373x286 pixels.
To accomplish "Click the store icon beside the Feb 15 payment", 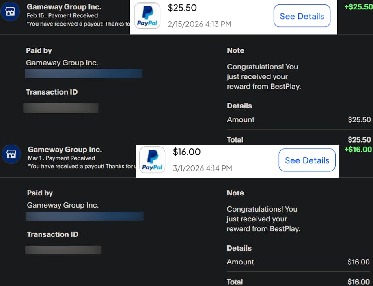I will [10, 12].
